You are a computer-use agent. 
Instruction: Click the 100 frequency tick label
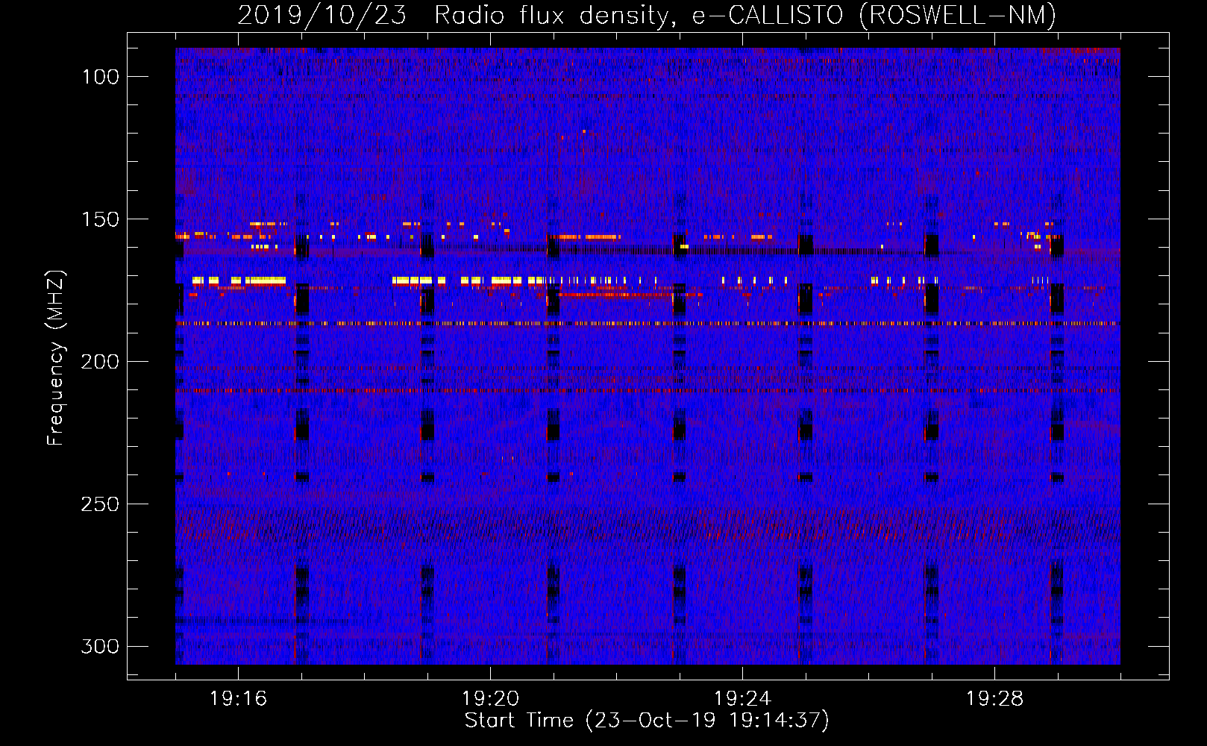(101, 77)
